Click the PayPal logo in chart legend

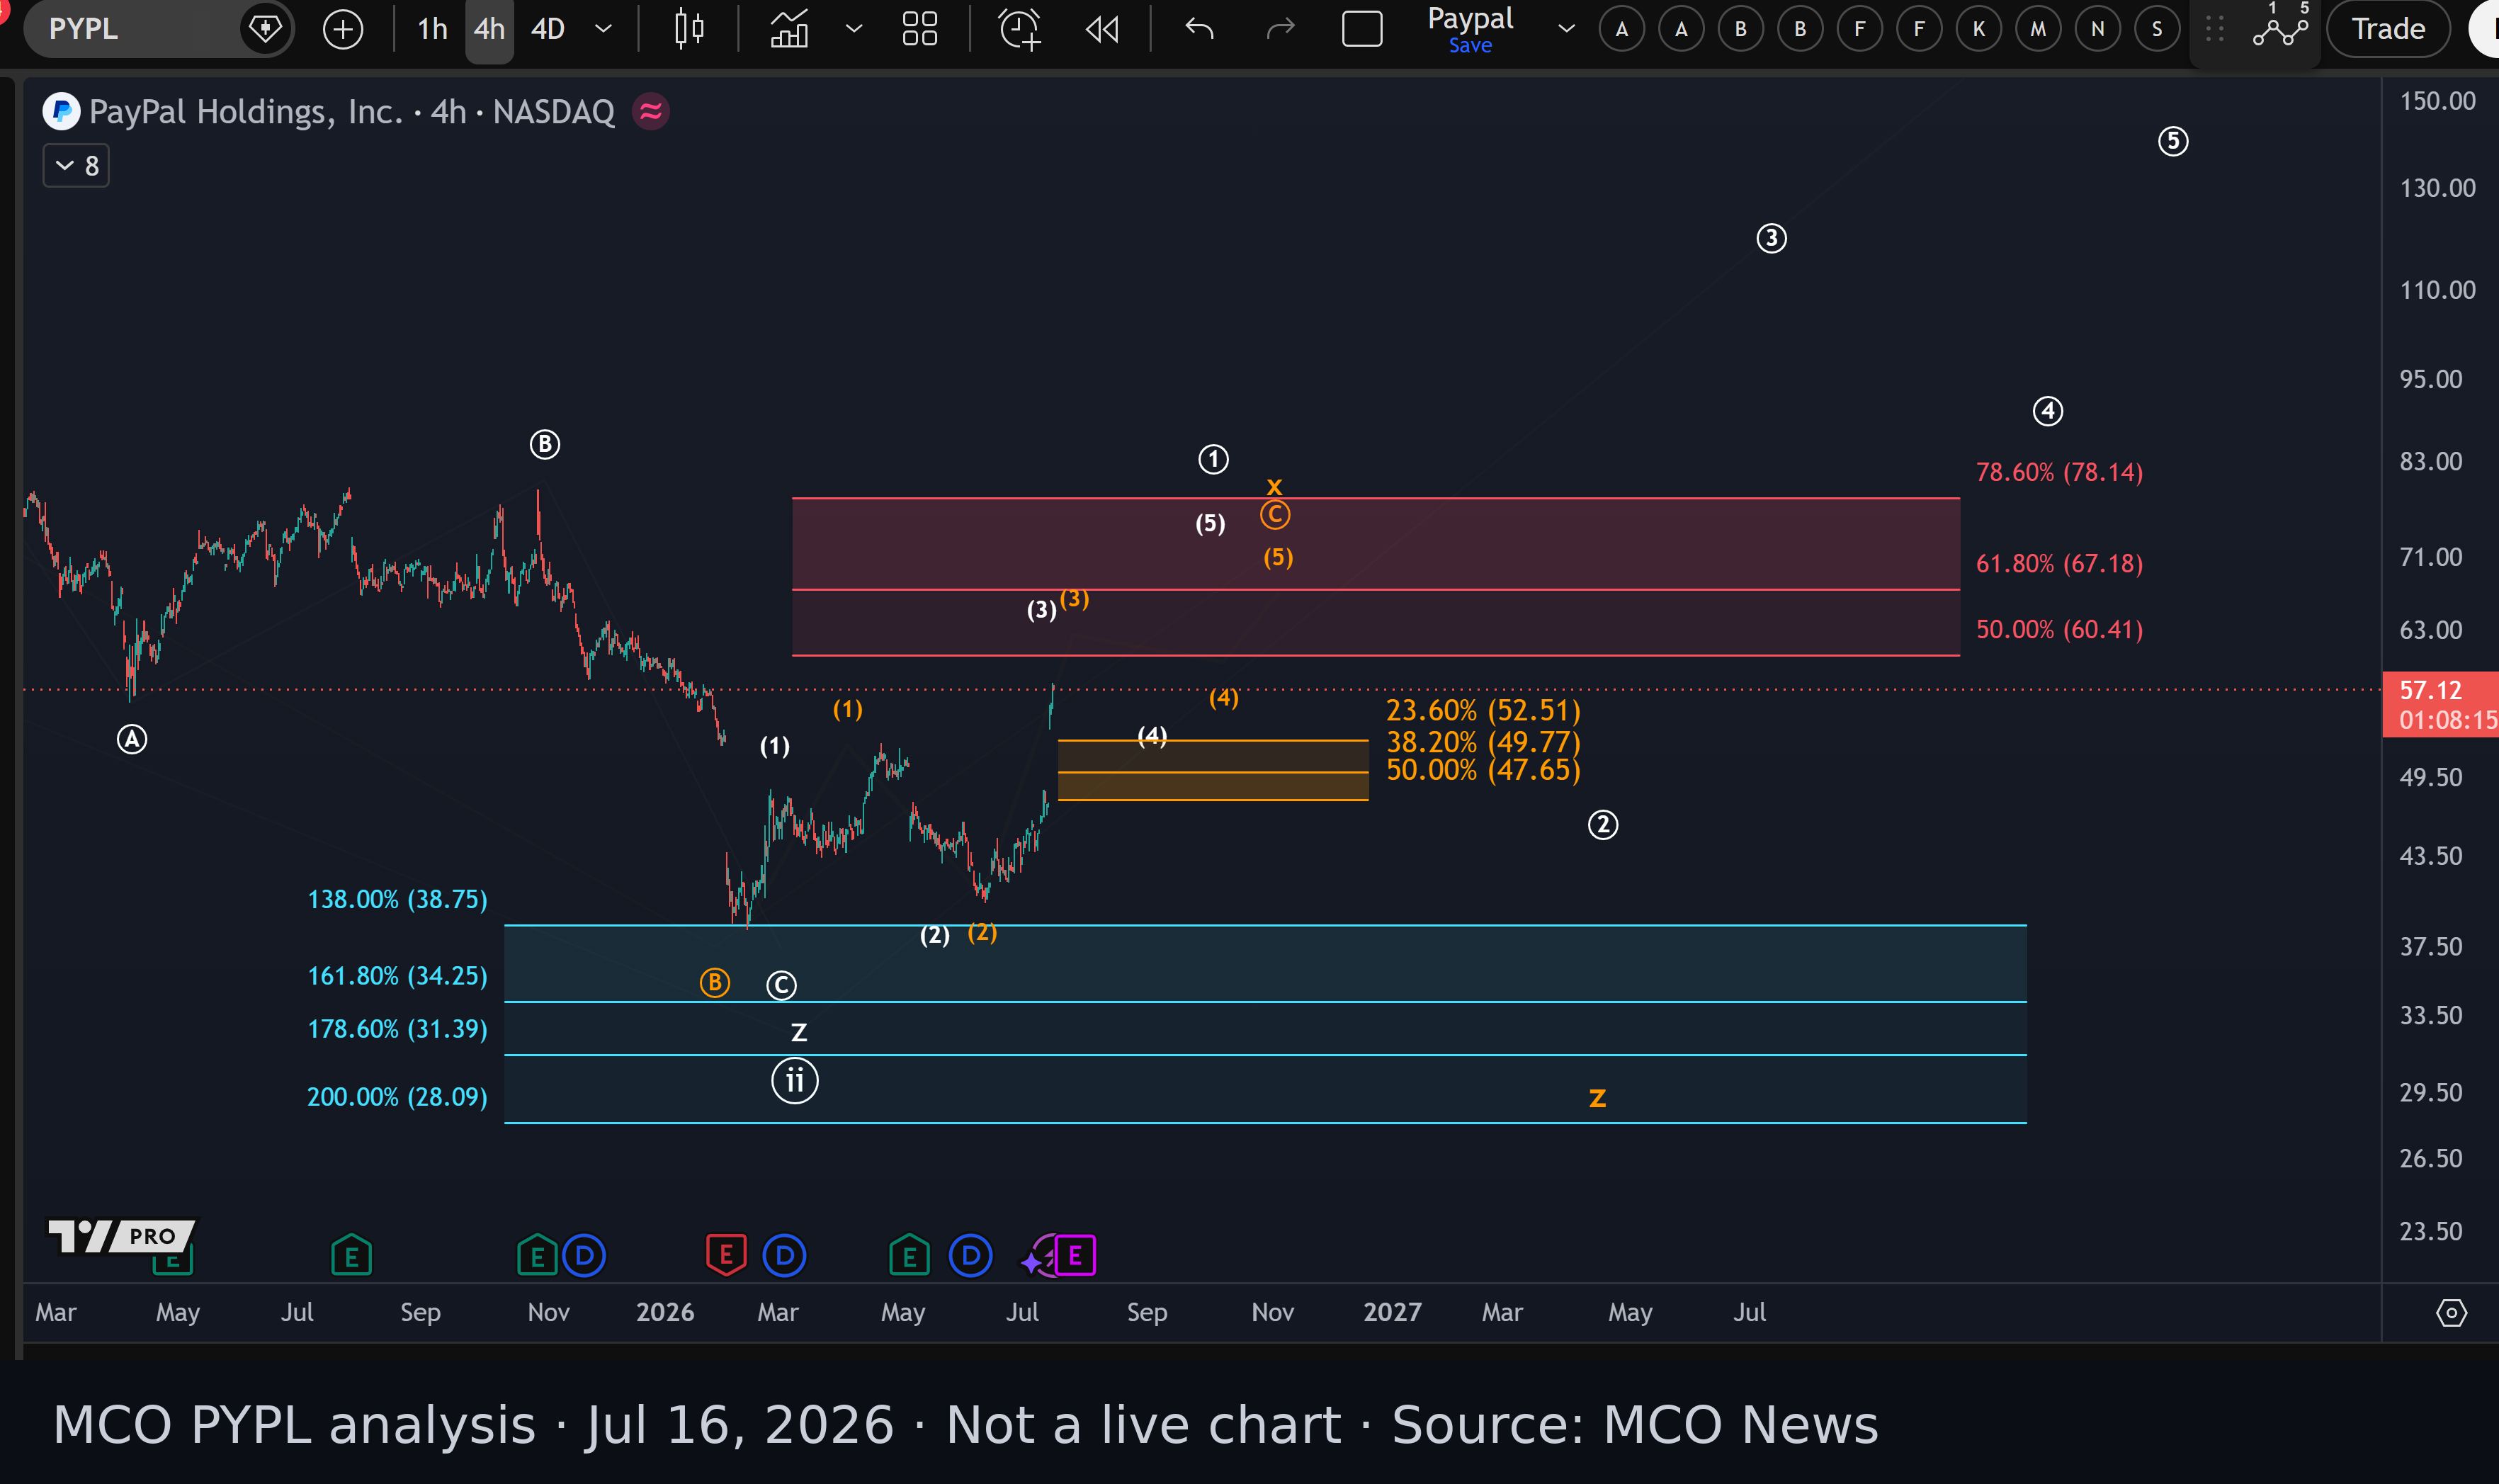(x=61, y=111)
